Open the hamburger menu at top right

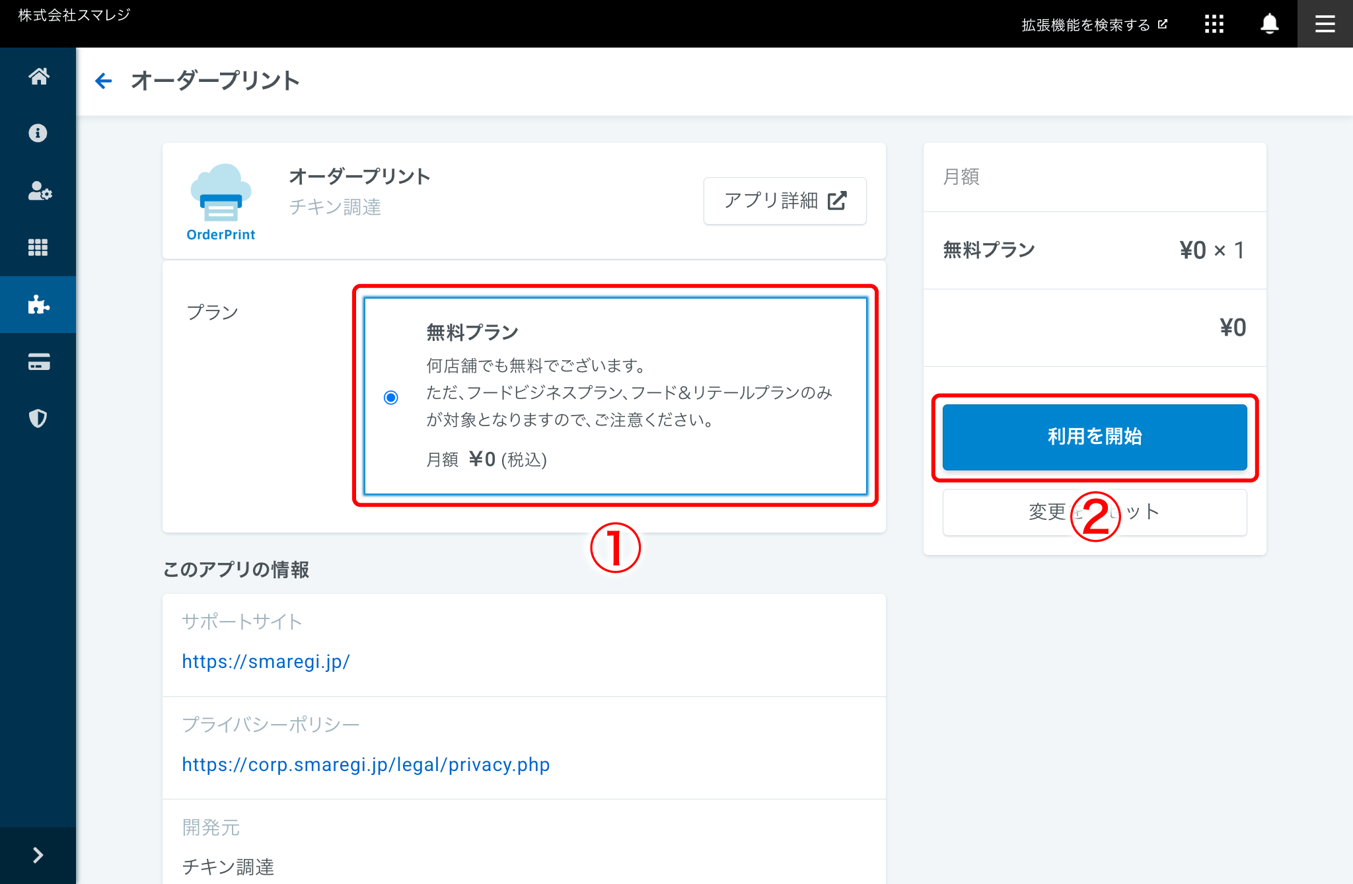pos(1325,24)
